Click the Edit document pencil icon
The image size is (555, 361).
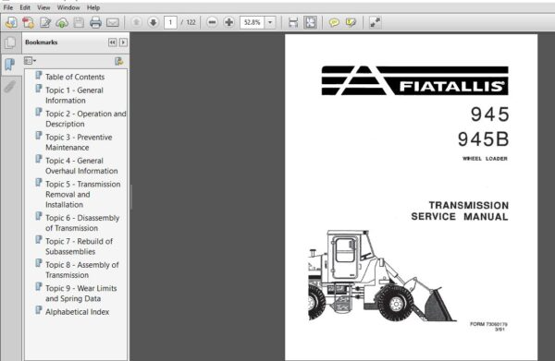pyautogui.click(x=45, y=22)
